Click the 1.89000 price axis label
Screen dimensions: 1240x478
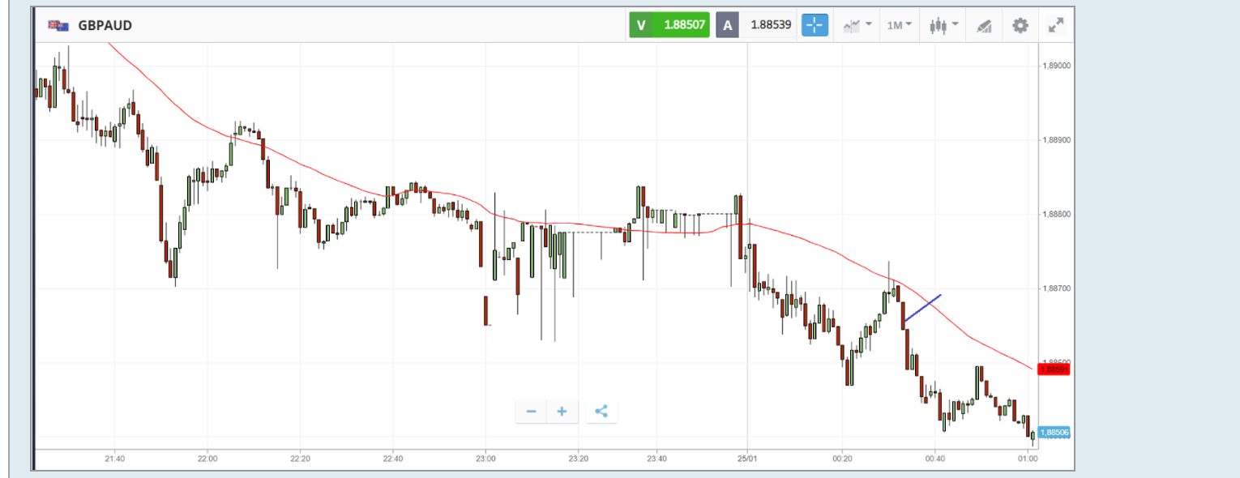click(x=1055, y=66)
